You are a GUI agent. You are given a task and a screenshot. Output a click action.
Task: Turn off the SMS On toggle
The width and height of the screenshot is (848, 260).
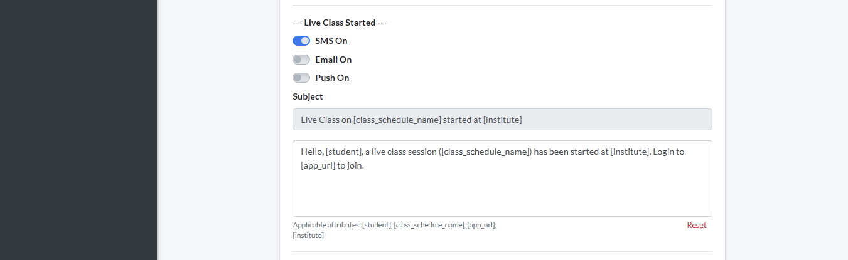[x=301, y=41]
